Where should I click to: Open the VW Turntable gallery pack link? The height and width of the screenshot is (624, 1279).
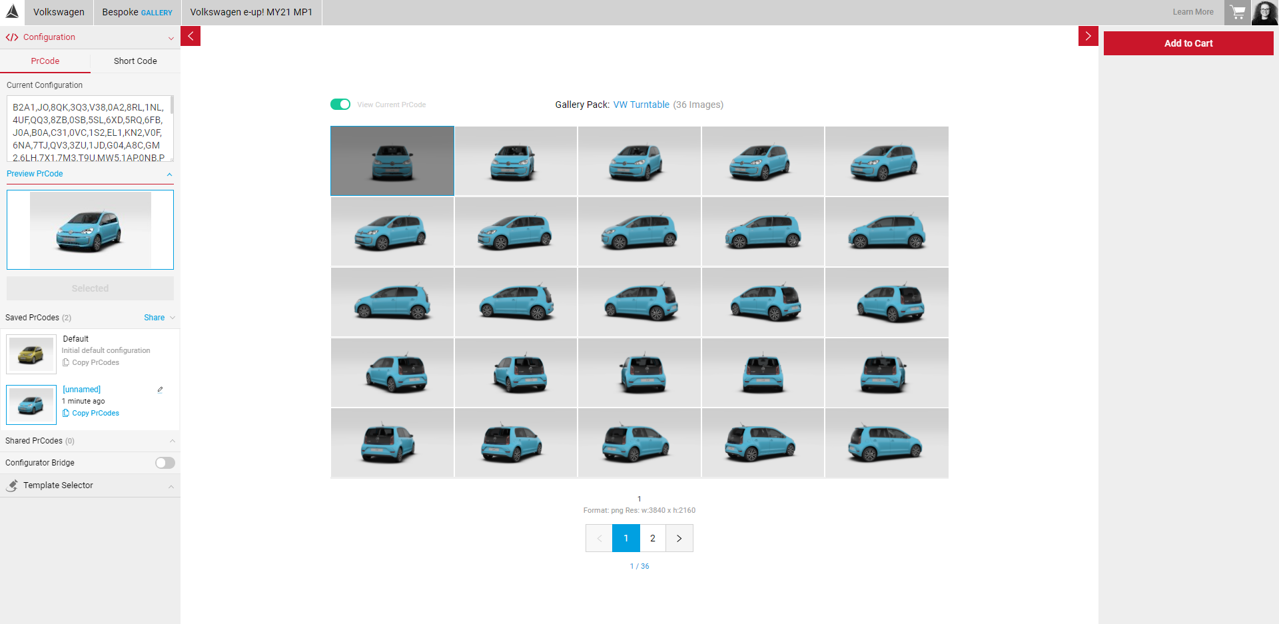(x=641, y=105)
